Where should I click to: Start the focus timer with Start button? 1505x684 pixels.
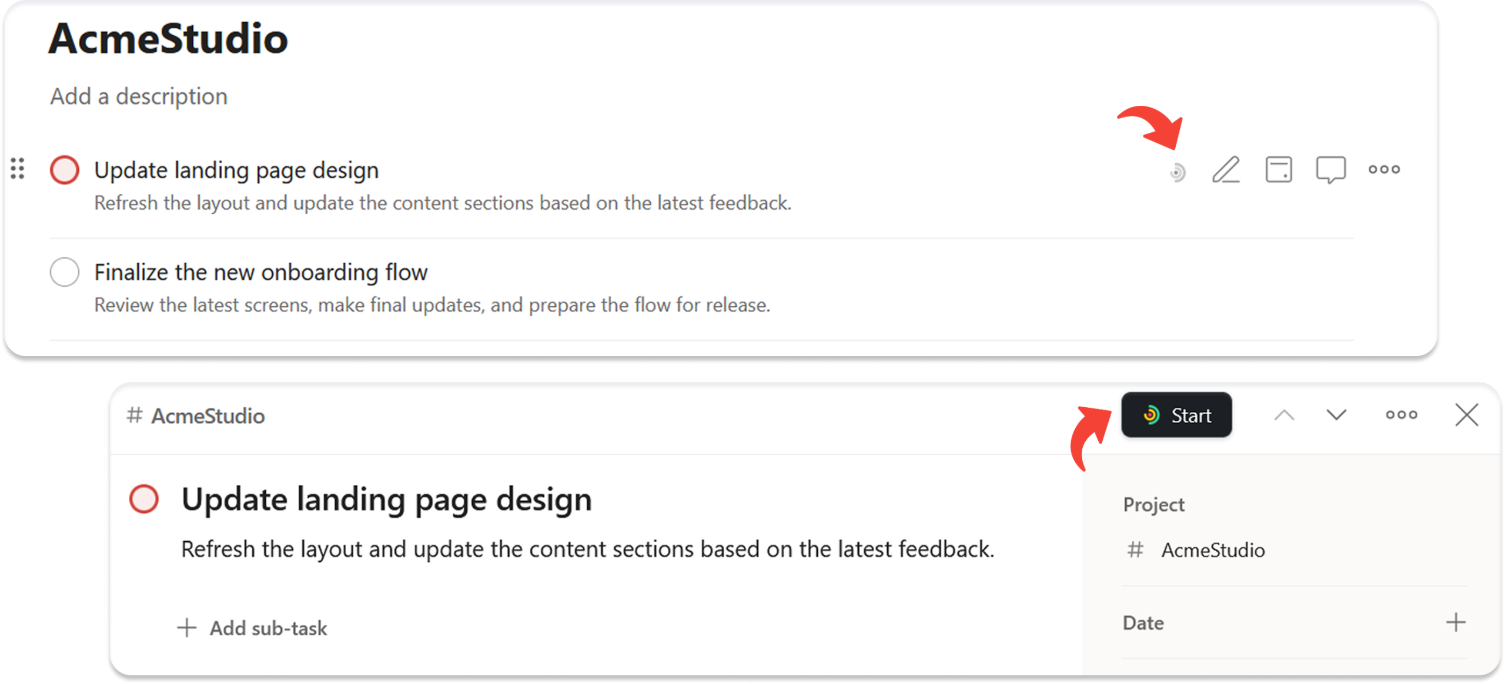pos(1176,415)
